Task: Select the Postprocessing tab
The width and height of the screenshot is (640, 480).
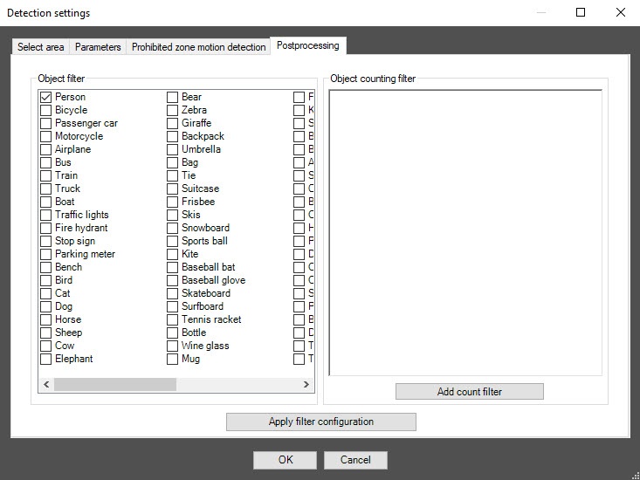Action: tap(308, 45)
